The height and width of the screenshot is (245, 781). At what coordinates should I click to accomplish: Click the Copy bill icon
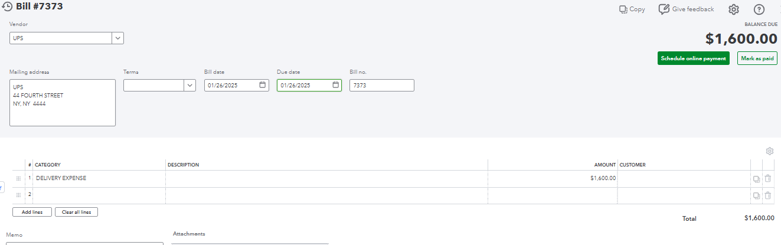coord(623,9)
